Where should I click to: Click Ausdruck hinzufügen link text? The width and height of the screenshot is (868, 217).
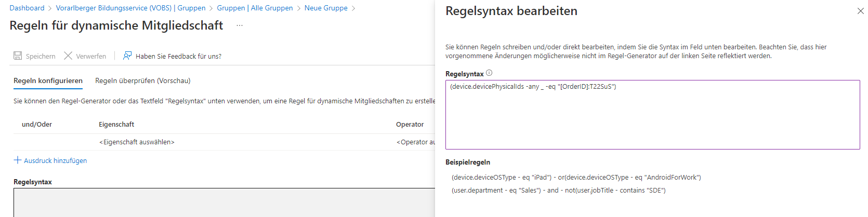point(55,161)
